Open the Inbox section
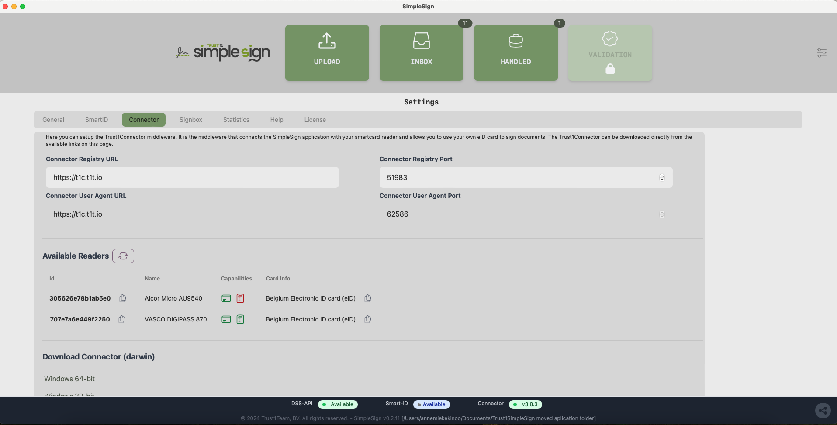The image size is (837, 425). point(421,53)
